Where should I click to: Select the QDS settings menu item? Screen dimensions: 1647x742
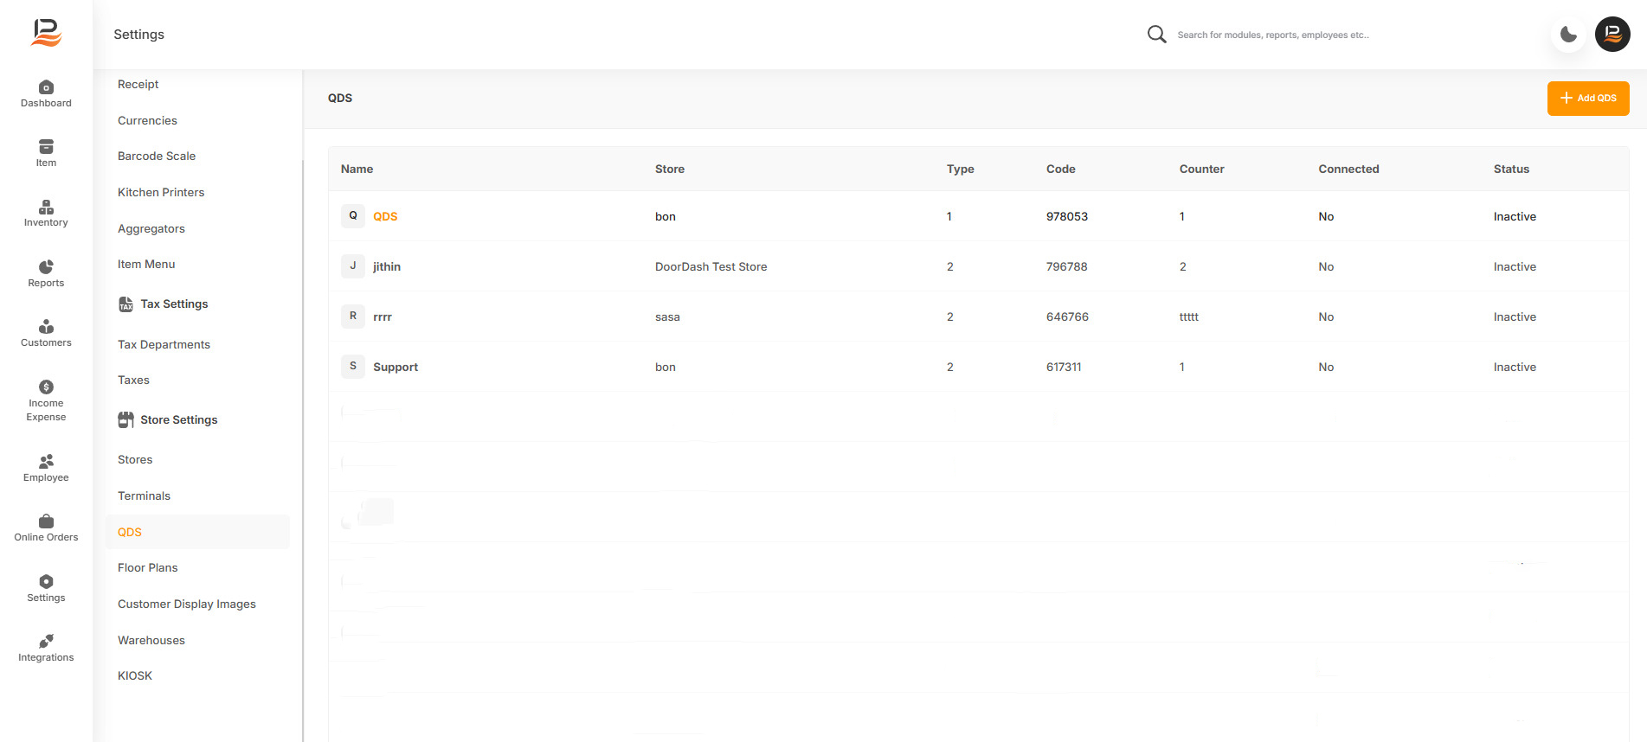pos(197,532)
